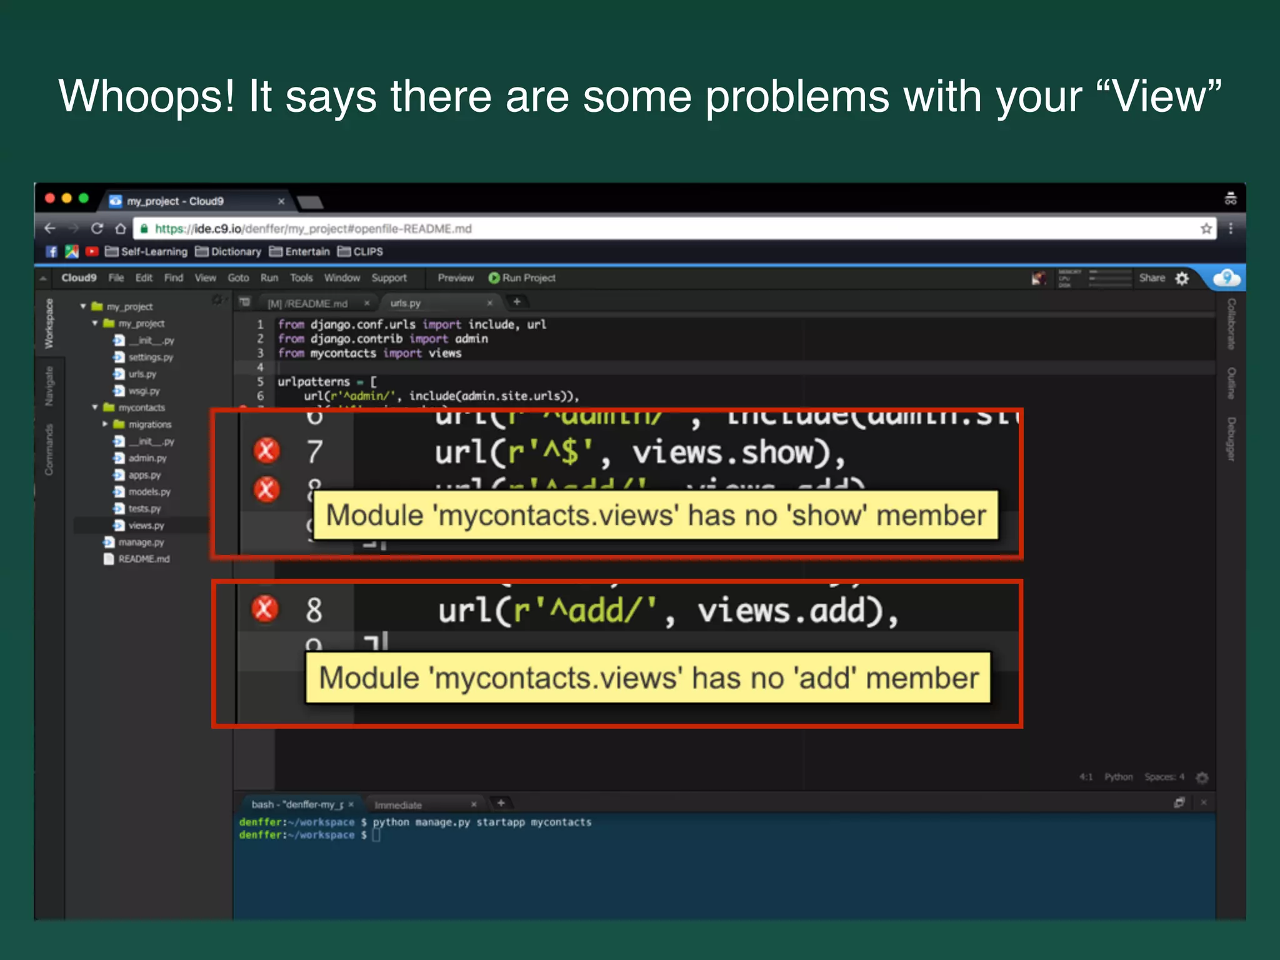Collapse the mycontacts folder
This screenshot has width=1280, height=960.
click(x=95, y=407)
